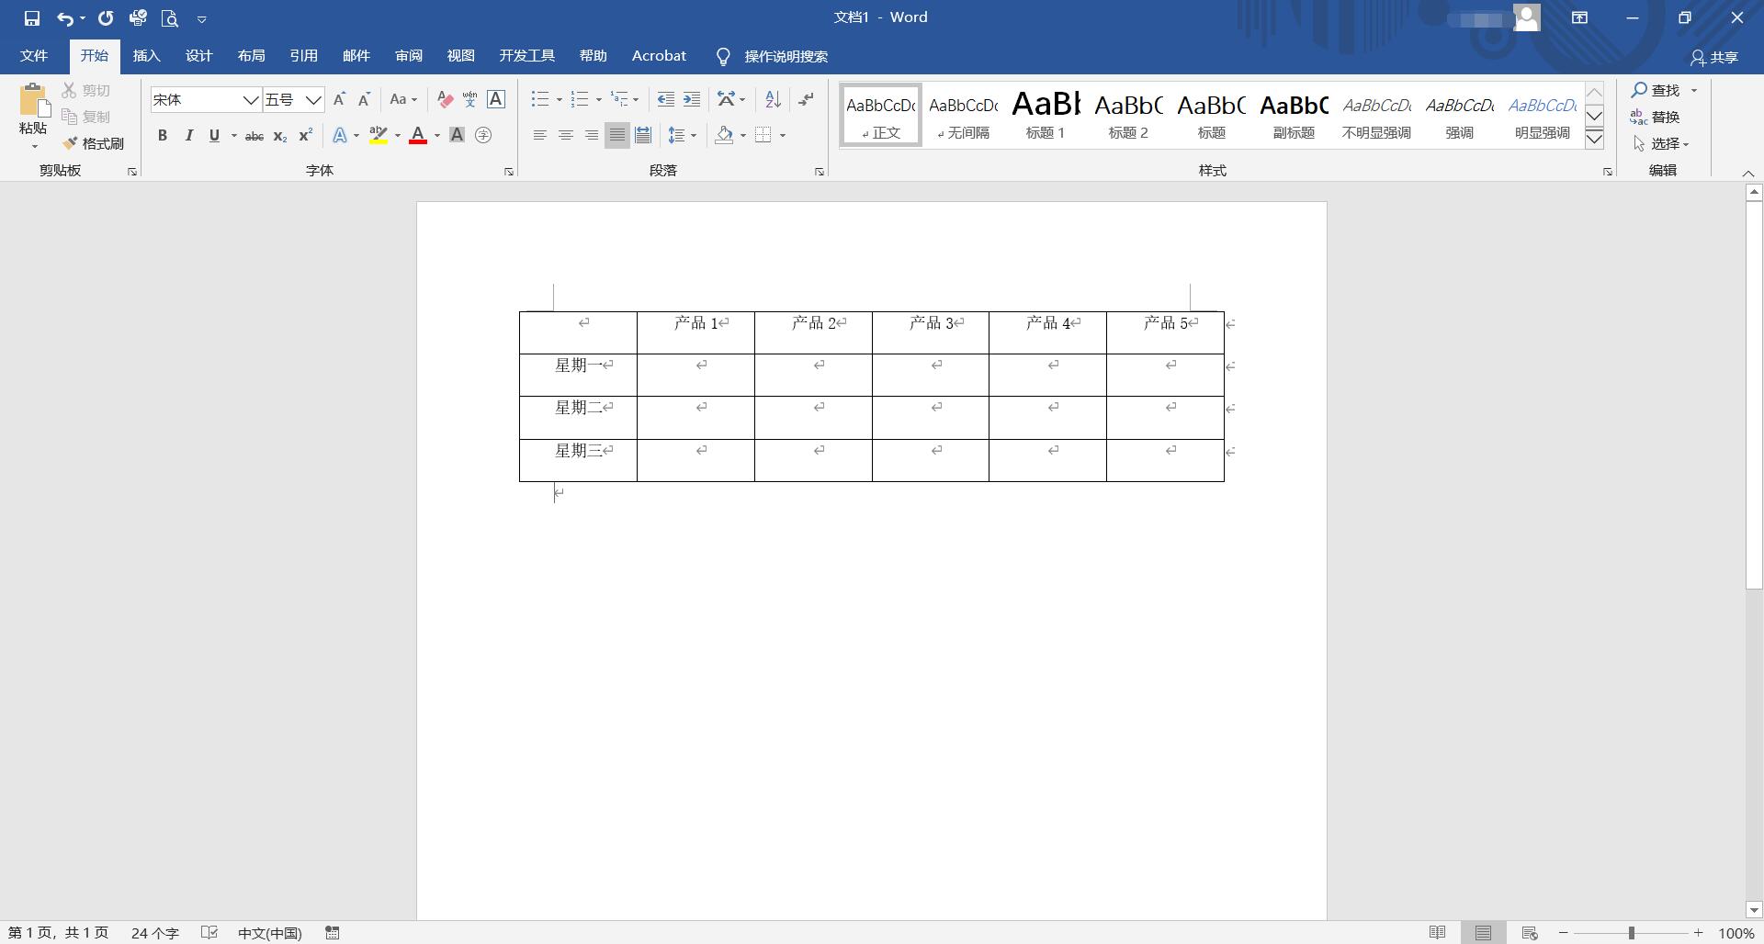The image size is (1764, 944).
Task: Click the Replace (替换) button
Action: coord(1656,117)
